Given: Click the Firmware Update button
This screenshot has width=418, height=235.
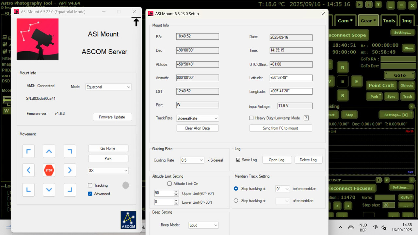Looking at the screenshot, I should click(x=112, y=117).
